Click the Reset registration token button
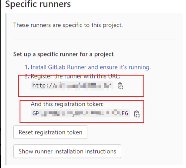 pyautogui.click(x=50, y=132)
